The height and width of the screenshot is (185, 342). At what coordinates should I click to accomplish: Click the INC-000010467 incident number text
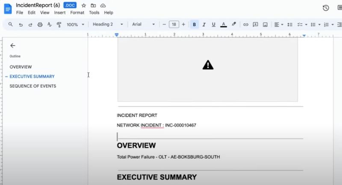(x=180, y=125)
